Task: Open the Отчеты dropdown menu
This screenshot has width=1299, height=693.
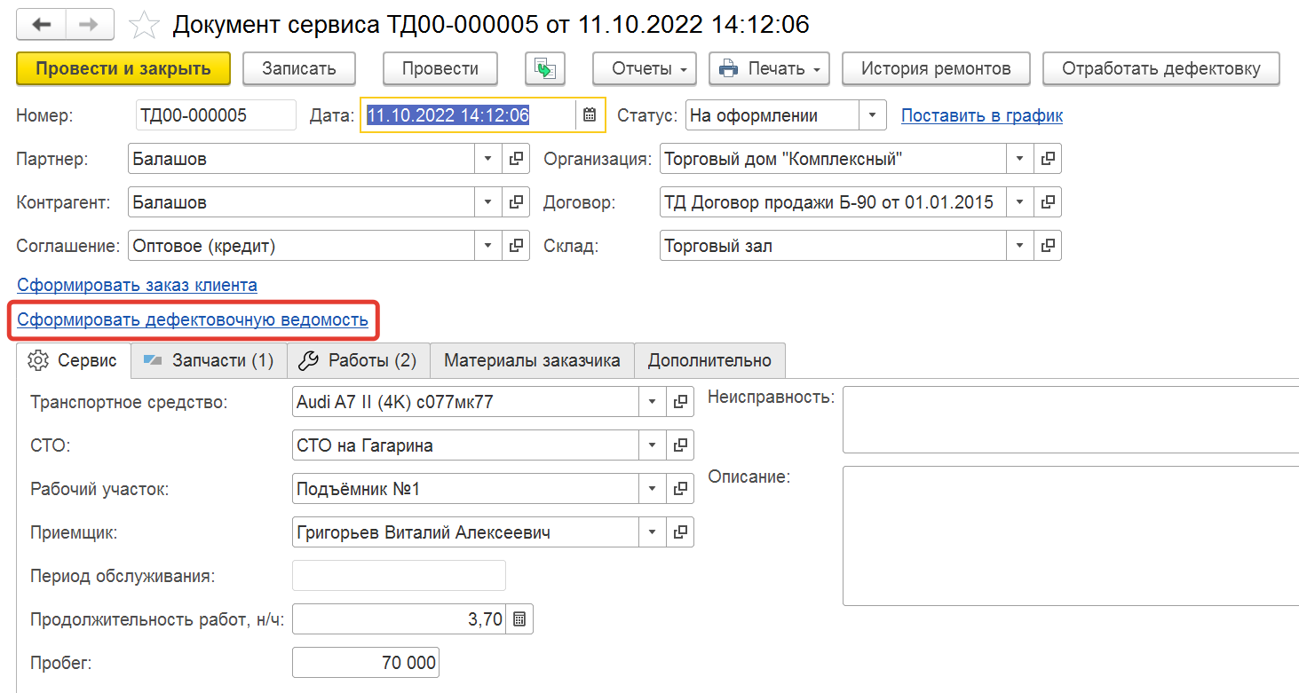Action: point(646,68)
